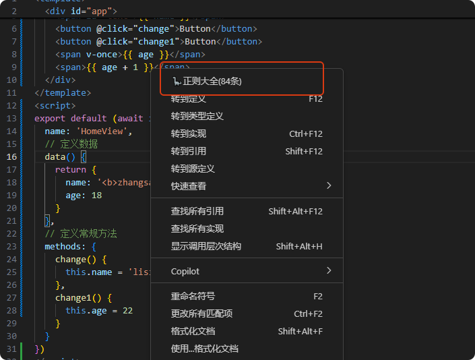Image resolution: width=475 pixels, height=360 pixels.
Task: Choose 重命名符号 from the context menu
Action: pos(193,296)
